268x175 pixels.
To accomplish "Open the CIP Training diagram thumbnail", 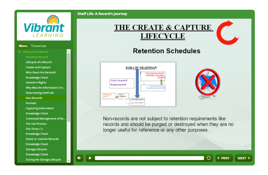I will [x=138, y=84].
